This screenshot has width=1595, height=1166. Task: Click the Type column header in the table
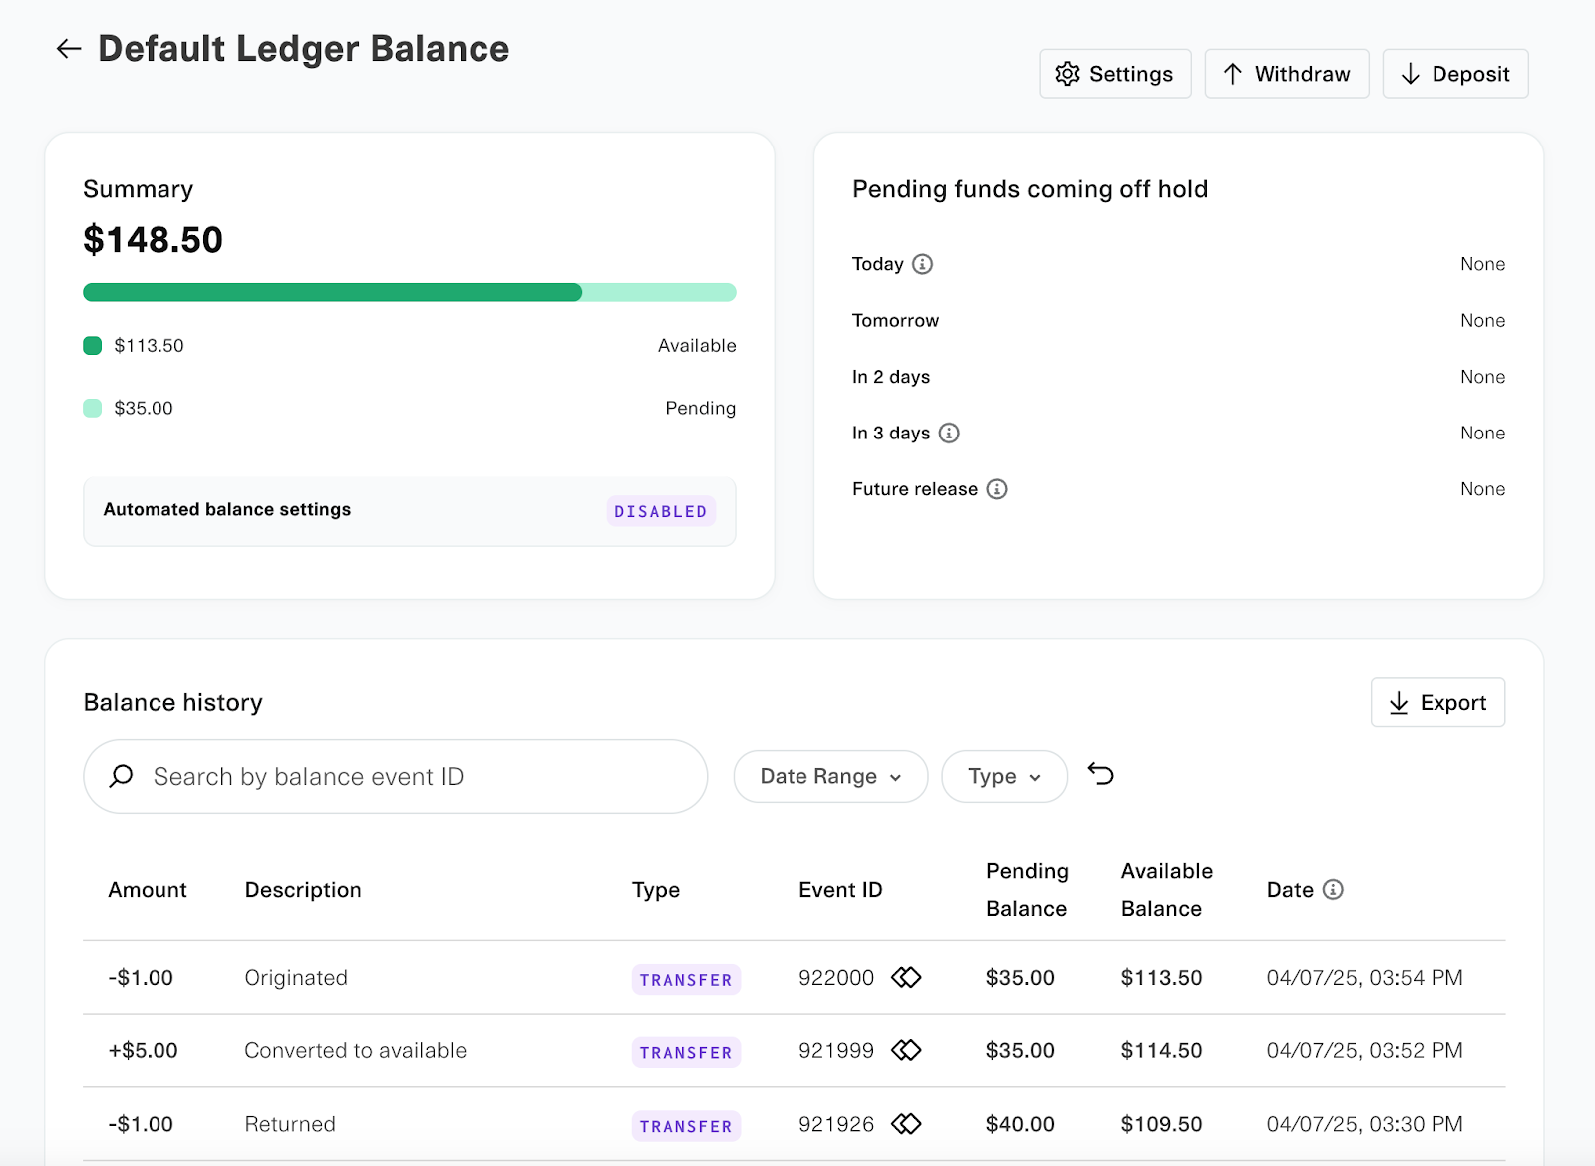(x=656, y=890)
